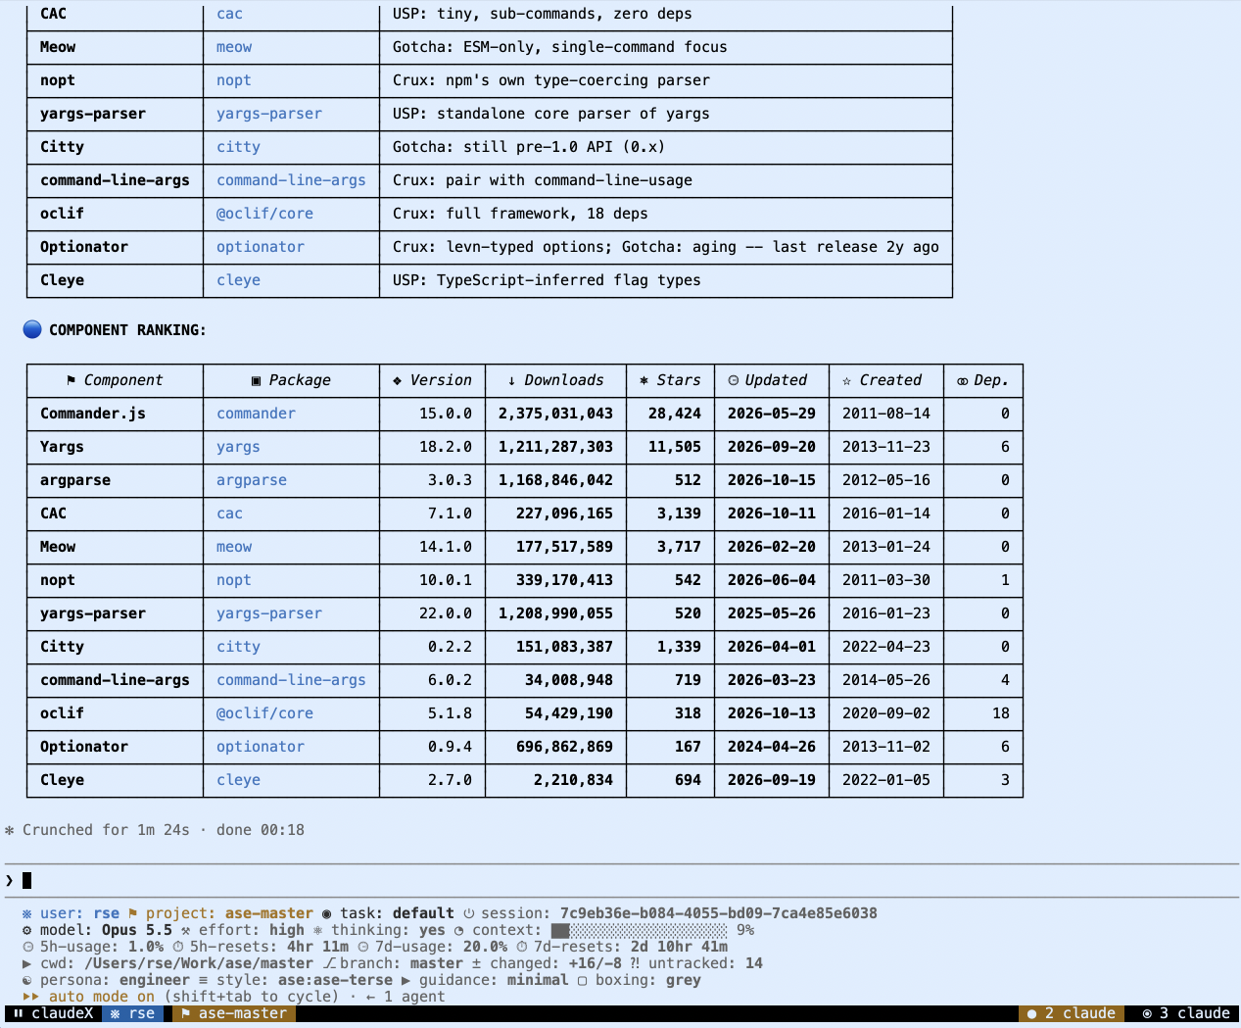
Task: Click the session power icon in the status line
Action: pos(469,913)
